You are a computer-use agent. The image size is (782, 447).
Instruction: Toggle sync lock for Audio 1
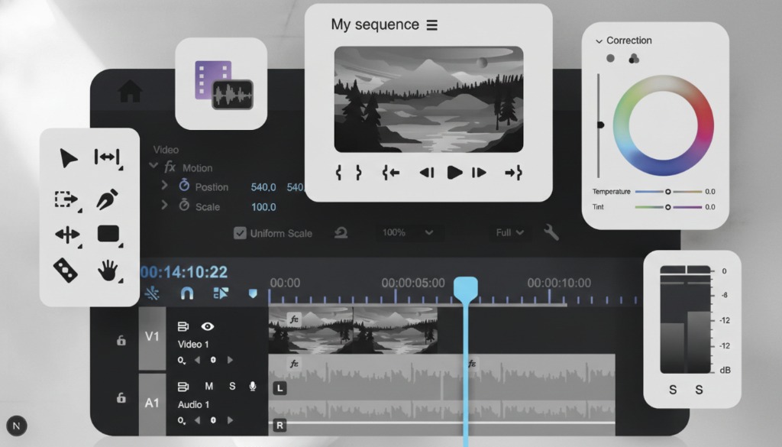pyautogui.click(x=183, y=387)
